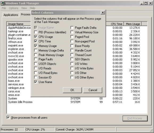The height and width of the screenshot is (133, 154).
Task: Select the ctfmon.exe process
Action: pyautogui.click(x=15, y=42)
